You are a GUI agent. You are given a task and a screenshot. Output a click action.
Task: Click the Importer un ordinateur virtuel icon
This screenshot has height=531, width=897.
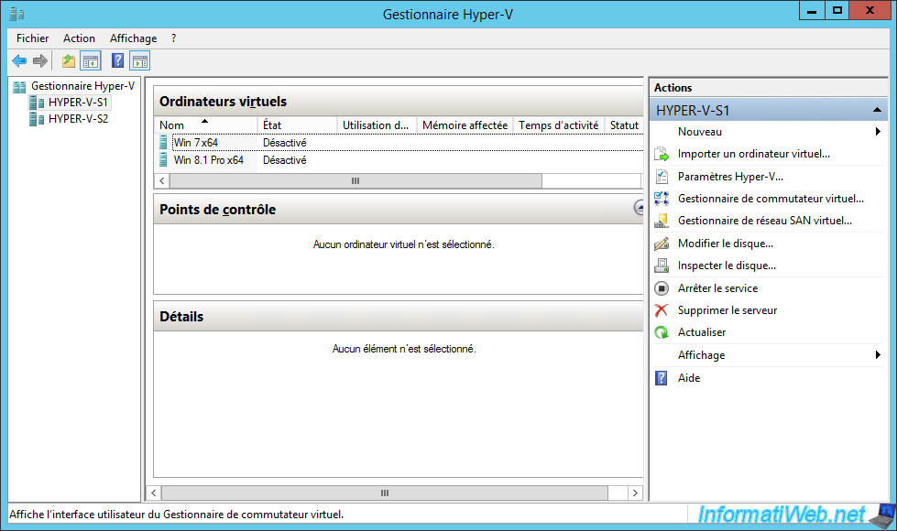[x=662, y=154]
